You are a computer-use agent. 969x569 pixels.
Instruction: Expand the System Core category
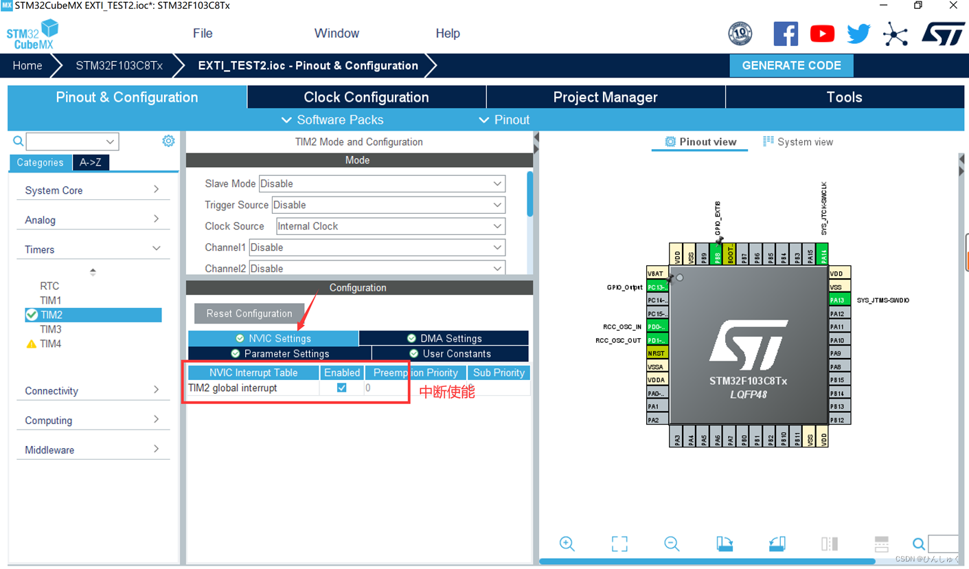click(x=92, y=190)
